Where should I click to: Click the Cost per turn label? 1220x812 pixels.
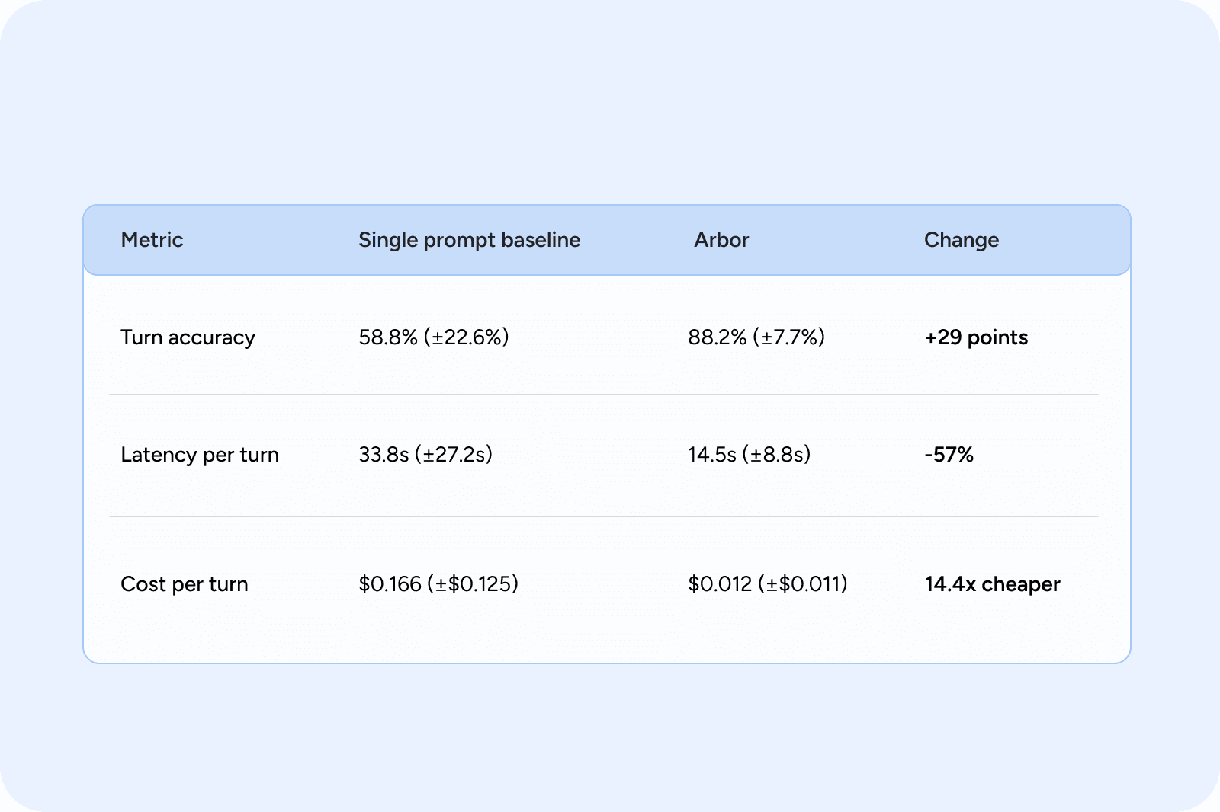click(185, 584)
